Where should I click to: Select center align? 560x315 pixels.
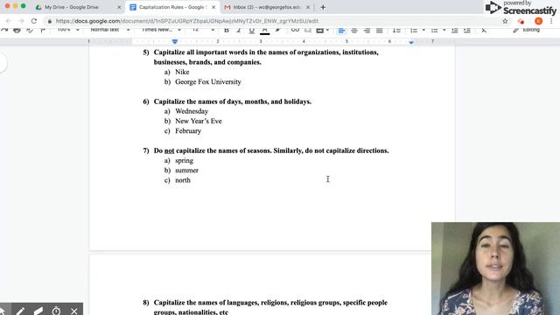tap(354, 31)
